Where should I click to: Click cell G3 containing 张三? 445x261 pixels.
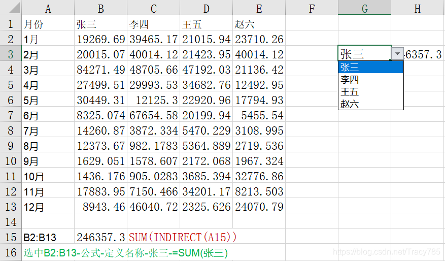tap(365, 53)
